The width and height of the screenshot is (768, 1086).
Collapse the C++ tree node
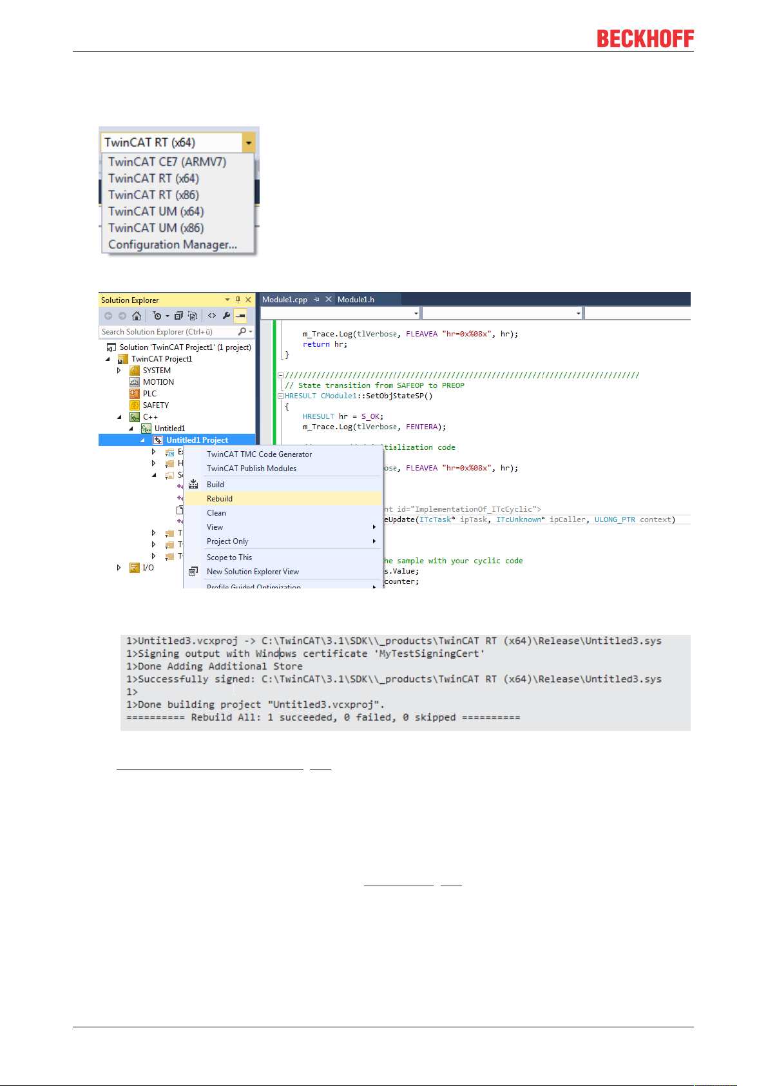(119, 417)
